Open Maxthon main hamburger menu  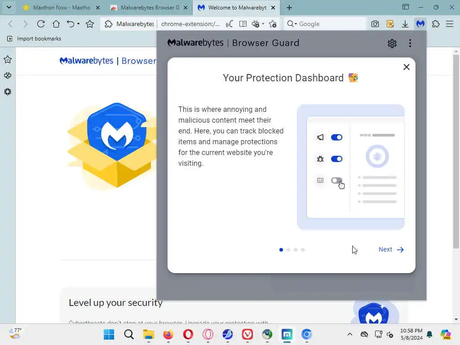pyautogui.click(x=450, y=24)
